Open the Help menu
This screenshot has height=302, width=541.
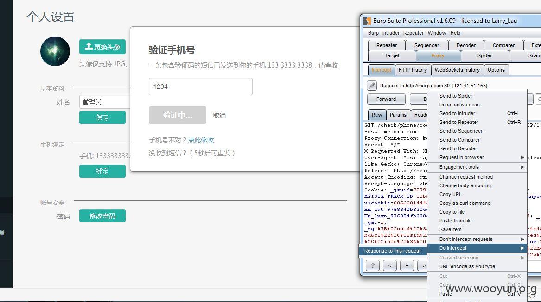click(x=455, y=33)
